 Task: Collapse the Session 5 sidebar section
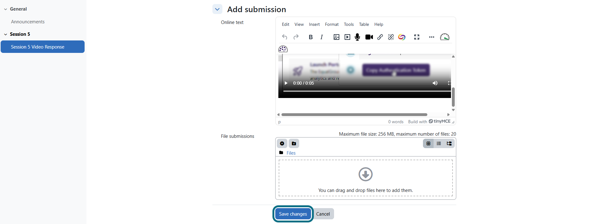tap(6, 34)
